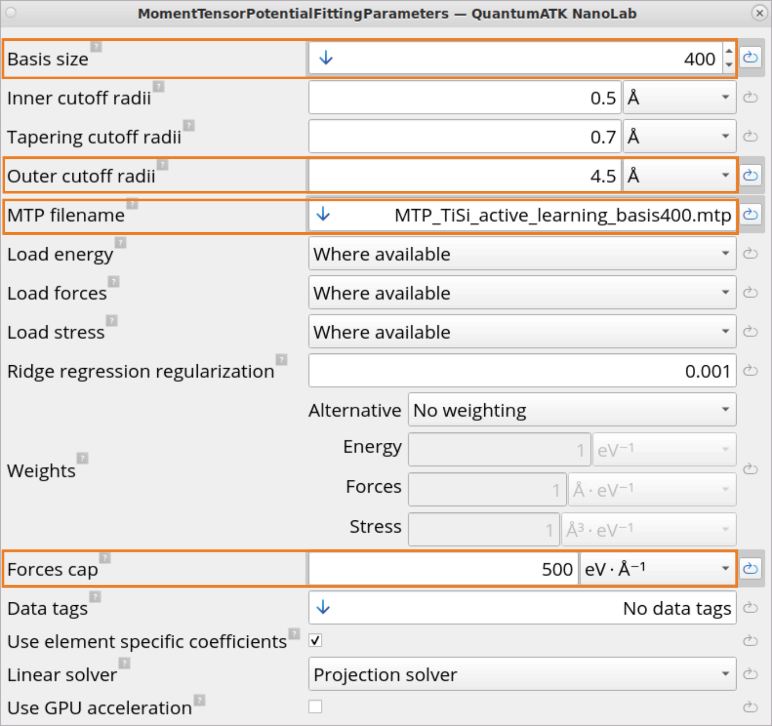Open help for Use GPU acceleration
772x726 pixels.
(x=200, y=700)
